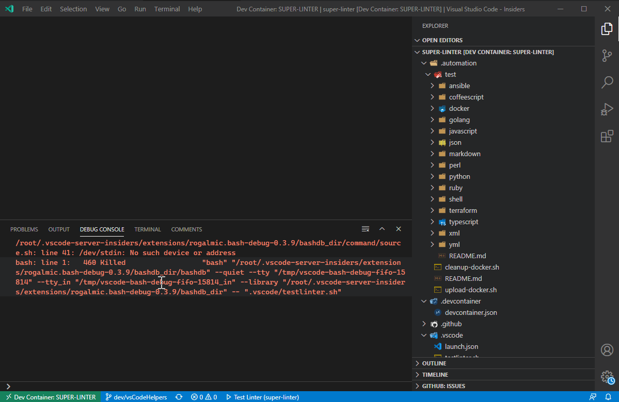The image size is (619, 402).
Task: Open the Extensions view icon
Action: (607, 137)
